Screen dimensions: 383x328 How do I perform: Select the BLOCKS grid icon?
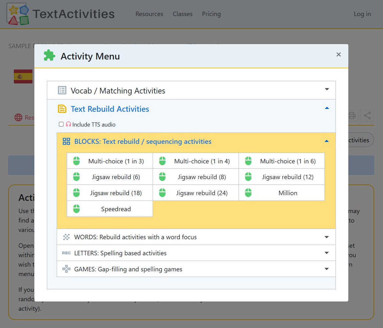pos(66,141)
